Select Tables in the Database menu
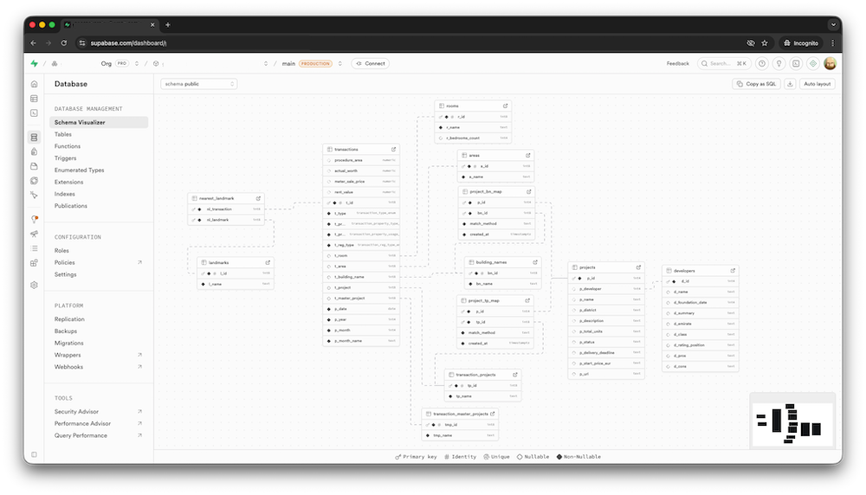 pos(63,134)
